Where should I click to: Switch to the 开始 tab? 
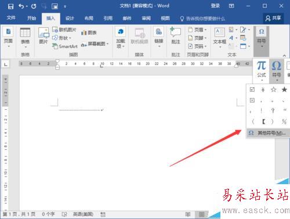[x=31, y=18]
